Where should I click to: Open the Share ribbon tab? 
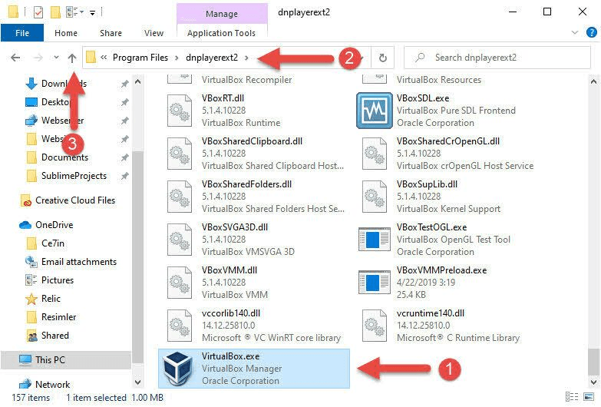click(x=111, y=33)
